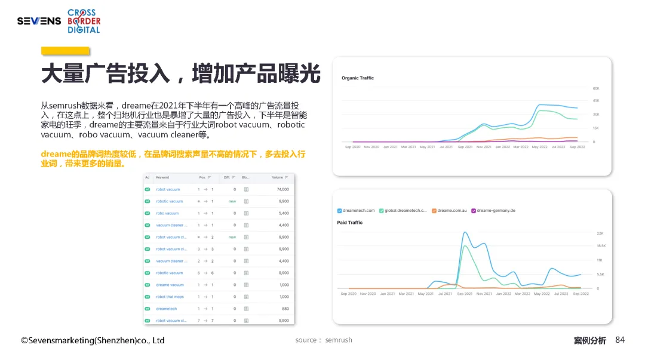Click the Keyword column header
This screenshot has height=363, width=645.
pyautogui.click(x=162, y=177)
